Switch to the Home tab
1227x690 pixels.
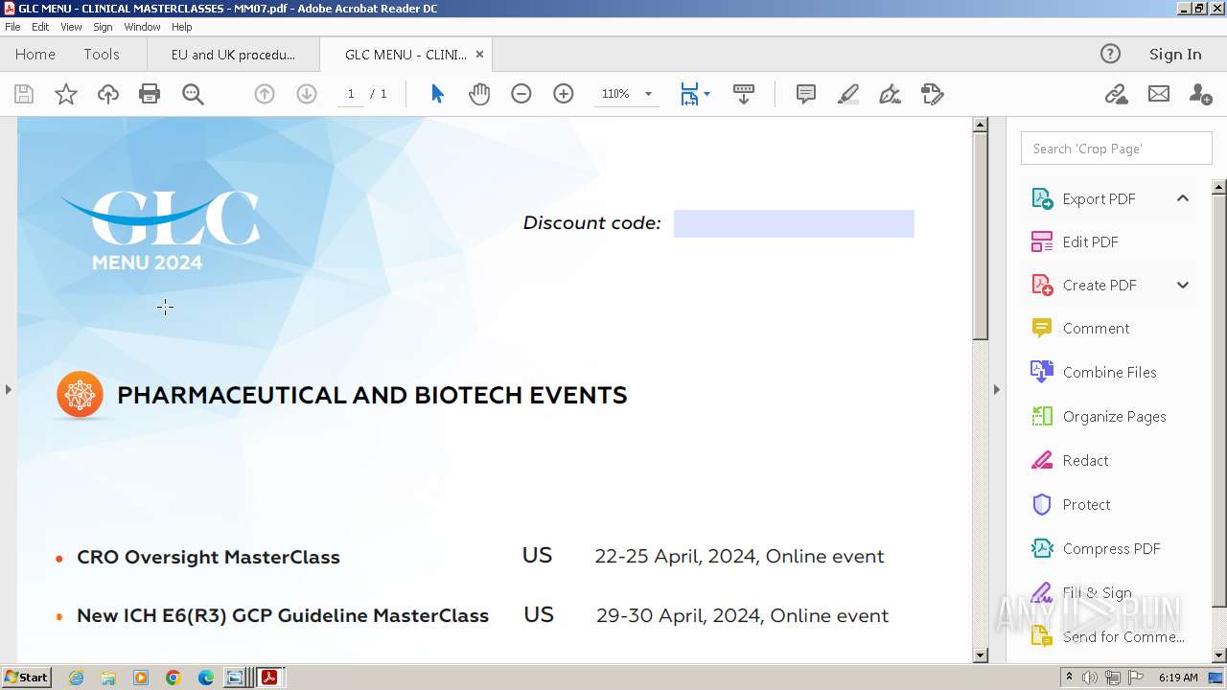(x=35, y=54)
